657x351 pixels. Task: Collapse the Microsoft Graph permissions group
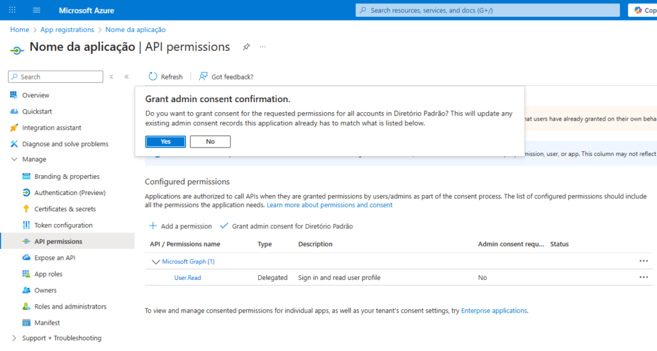click(155, 262)
